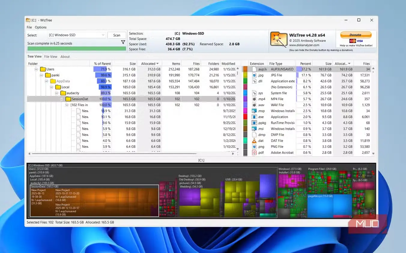Click the .mp4 media file icon

point(254,99)
